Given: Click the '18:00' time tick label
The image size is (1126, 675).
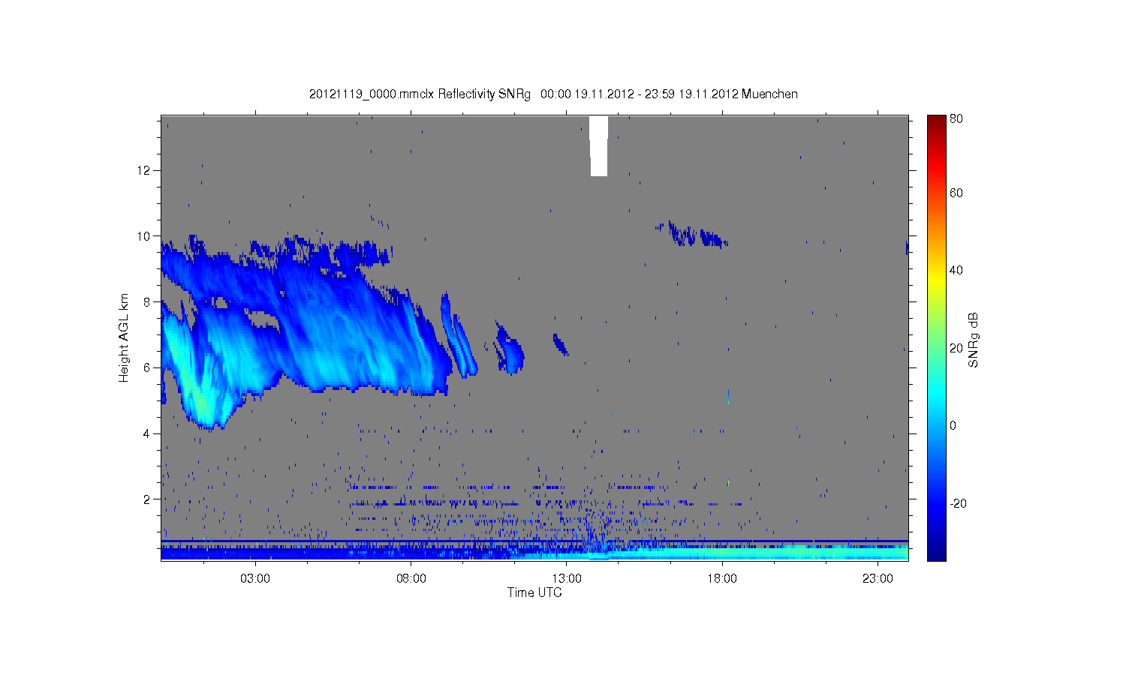Looking at the screenshot, I should [722, 579].
